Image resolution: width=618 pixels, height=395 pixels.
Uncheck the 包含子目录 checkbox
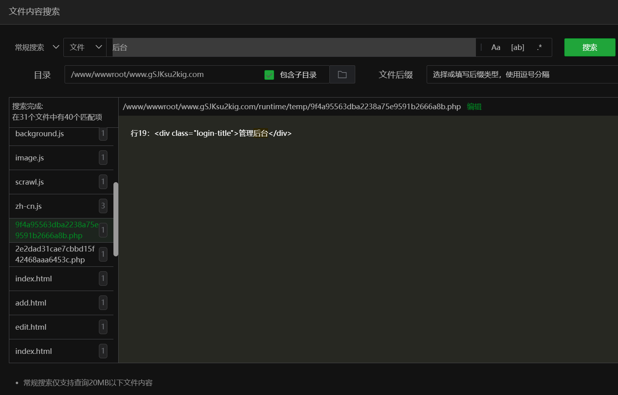(269, 75)
